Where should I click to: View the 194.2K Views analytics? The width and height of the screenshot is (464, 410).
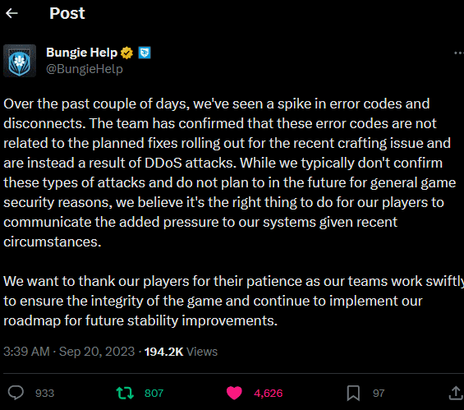coord(181,352)
